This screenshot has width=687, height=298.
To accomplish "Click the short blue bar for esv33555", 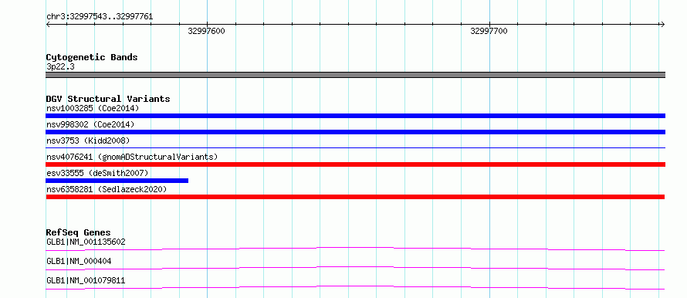I will [117, 181].
